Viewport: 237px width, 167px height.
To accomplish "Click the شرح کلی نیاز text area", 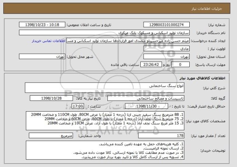I will tap(105, 88).
